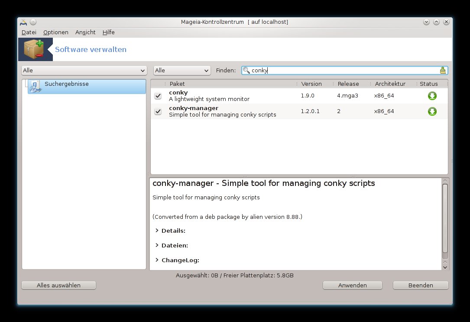Click the install status icon for conky
Viewport: 470px width, 322px height.
click(x=432, y=96)
